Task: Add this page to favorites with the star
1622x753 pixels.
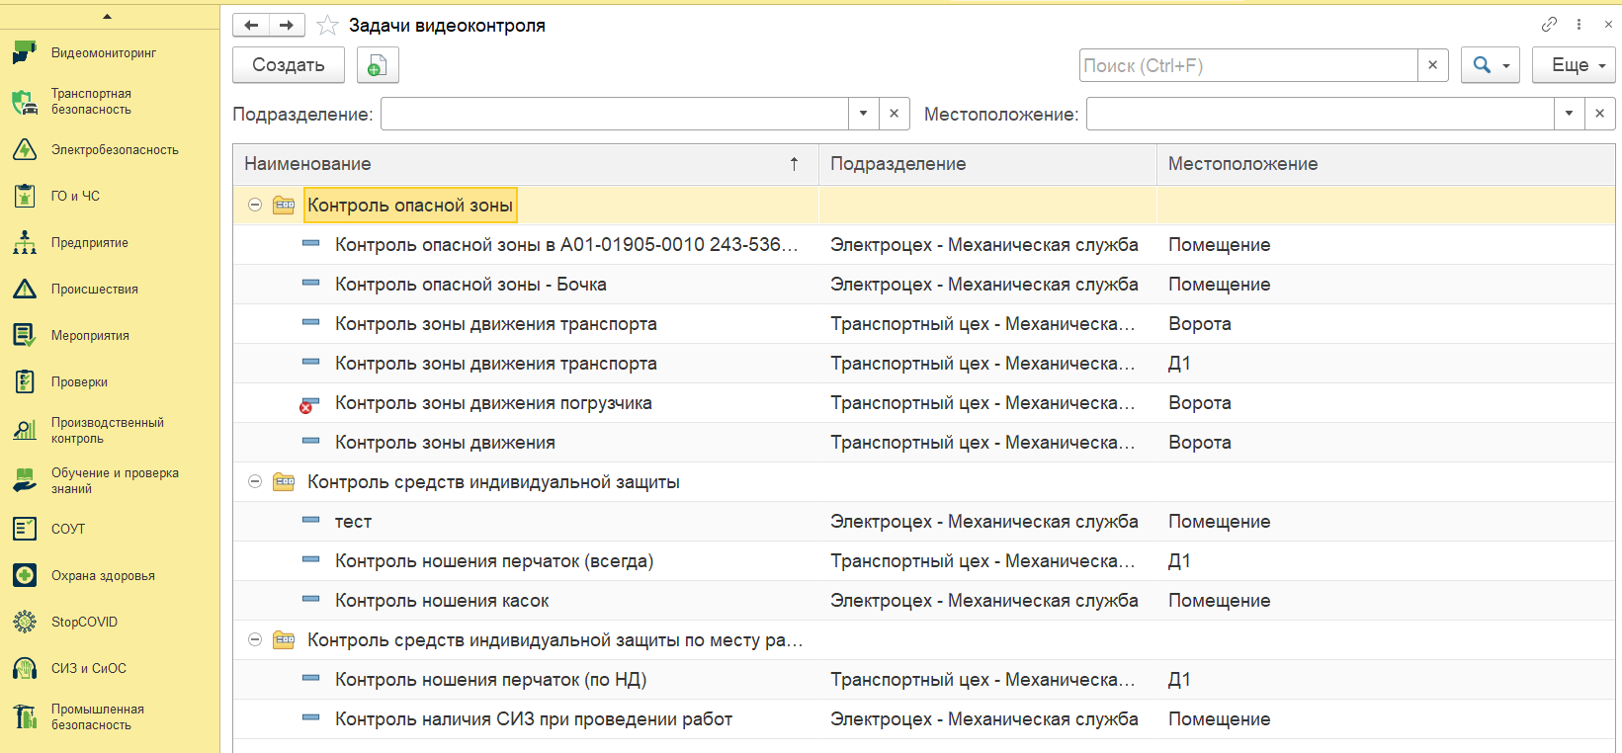Action: pos(328,26)
